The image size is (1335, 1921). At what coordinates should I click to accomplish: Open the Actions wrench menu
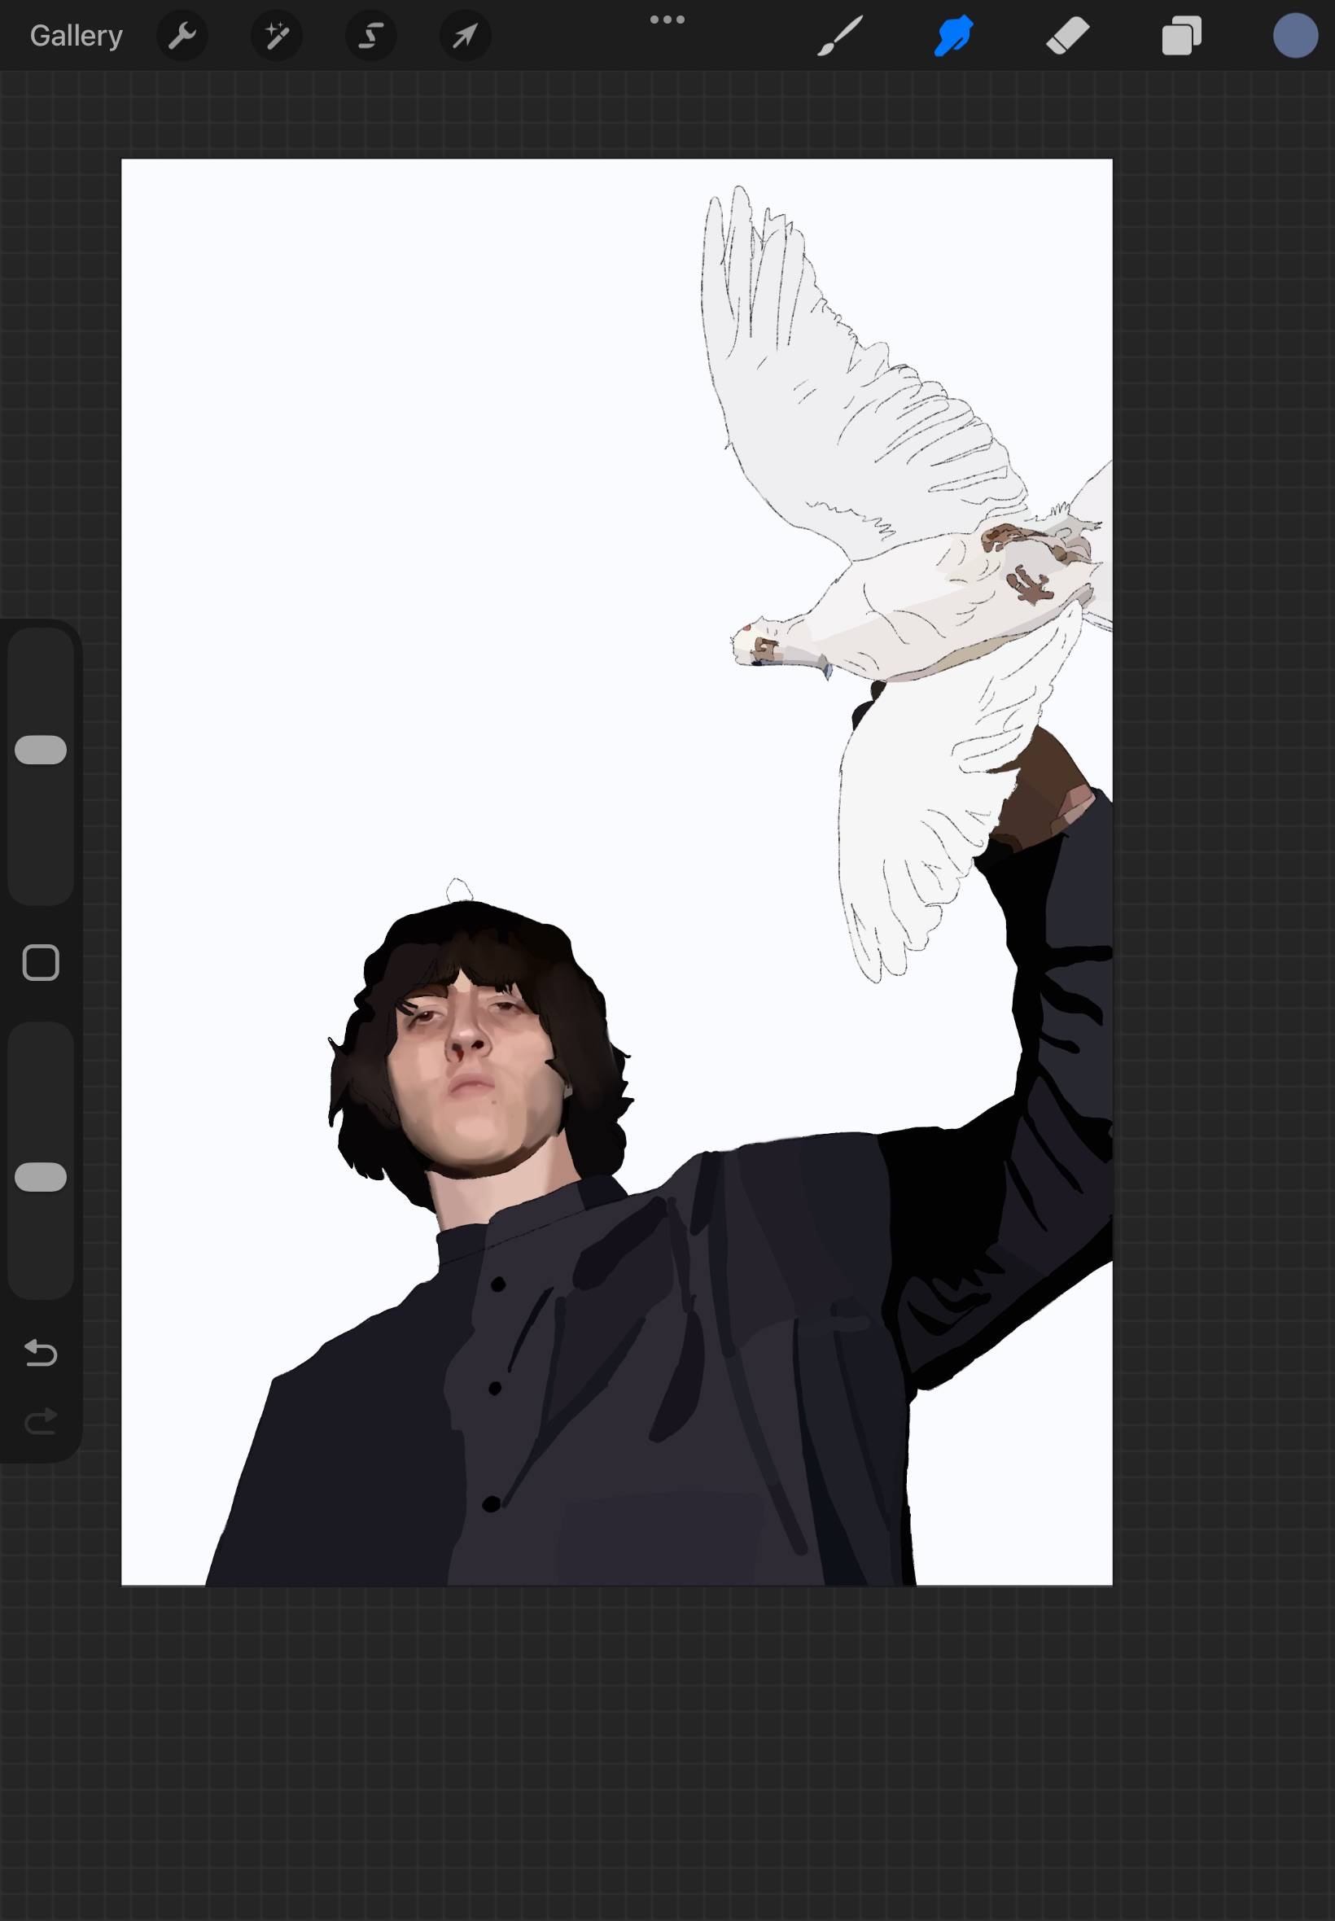coord(182,36)
